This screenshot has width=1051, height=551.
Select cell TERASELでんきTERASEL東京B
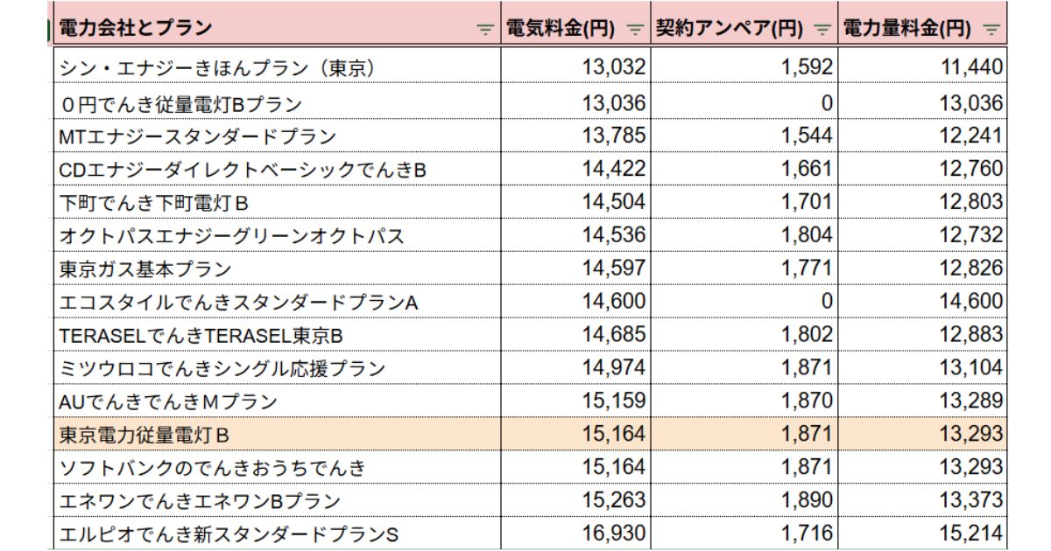pos(277,335)
